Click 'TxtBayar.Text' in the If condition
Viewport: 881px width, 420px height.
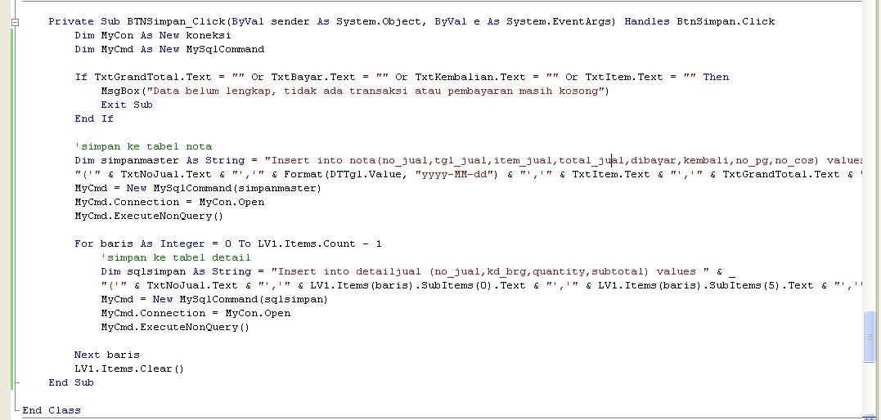point(313,77)
